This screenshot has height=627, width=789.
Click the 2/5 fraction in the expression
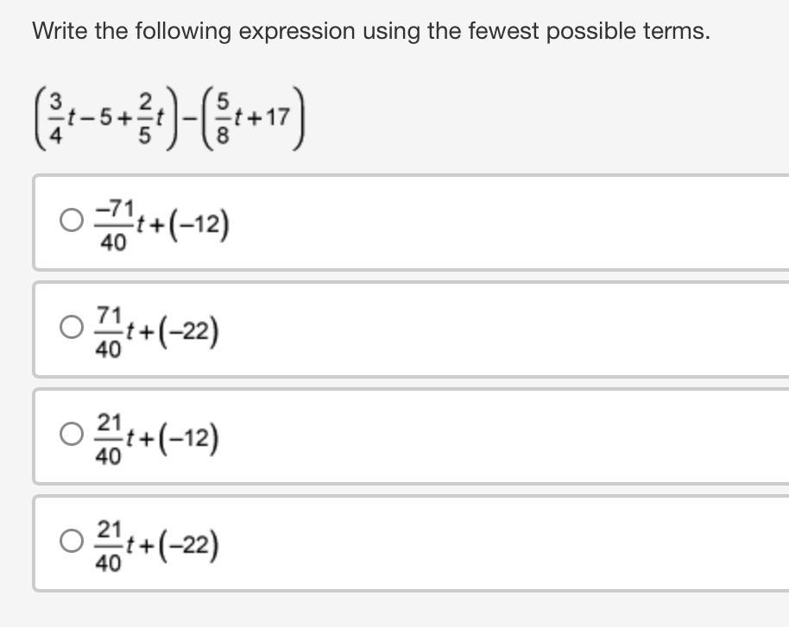click(145, 118)
